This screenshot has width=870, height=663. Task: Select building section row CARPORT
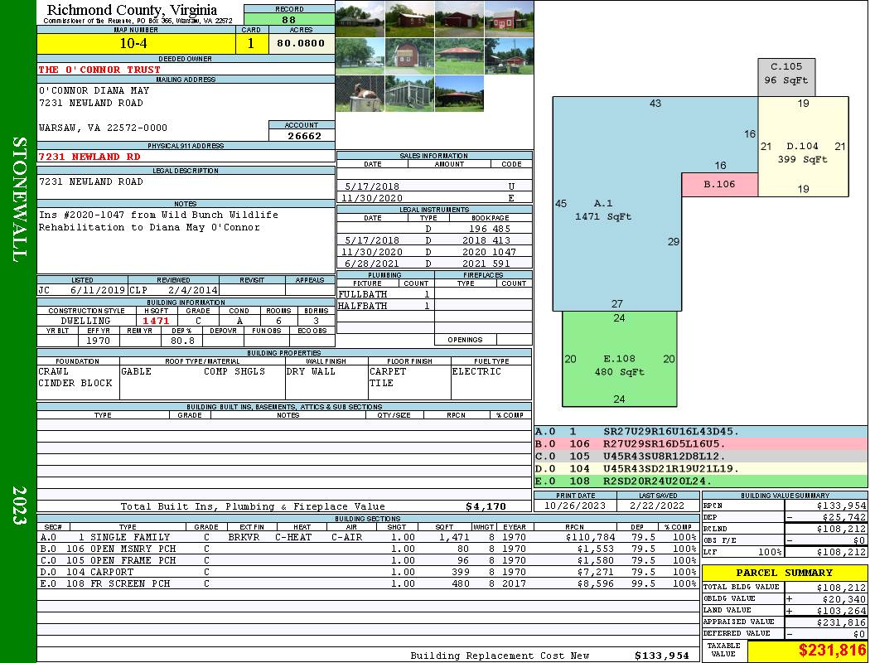click(x=367, y=572)
